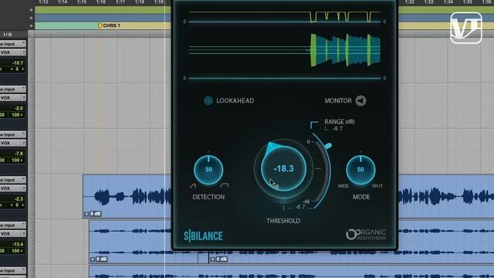Click the low-shelf detection shape icon
The width and height of the screenshot is (494, 278).
pos(192,185)
